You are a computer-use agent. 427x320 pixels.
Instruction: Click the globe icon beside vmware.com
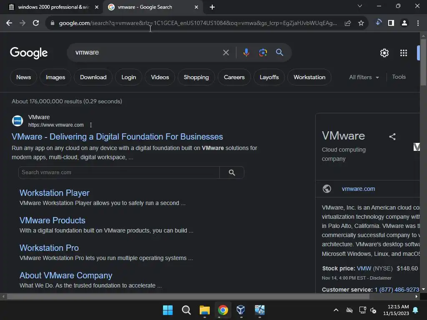327,189
